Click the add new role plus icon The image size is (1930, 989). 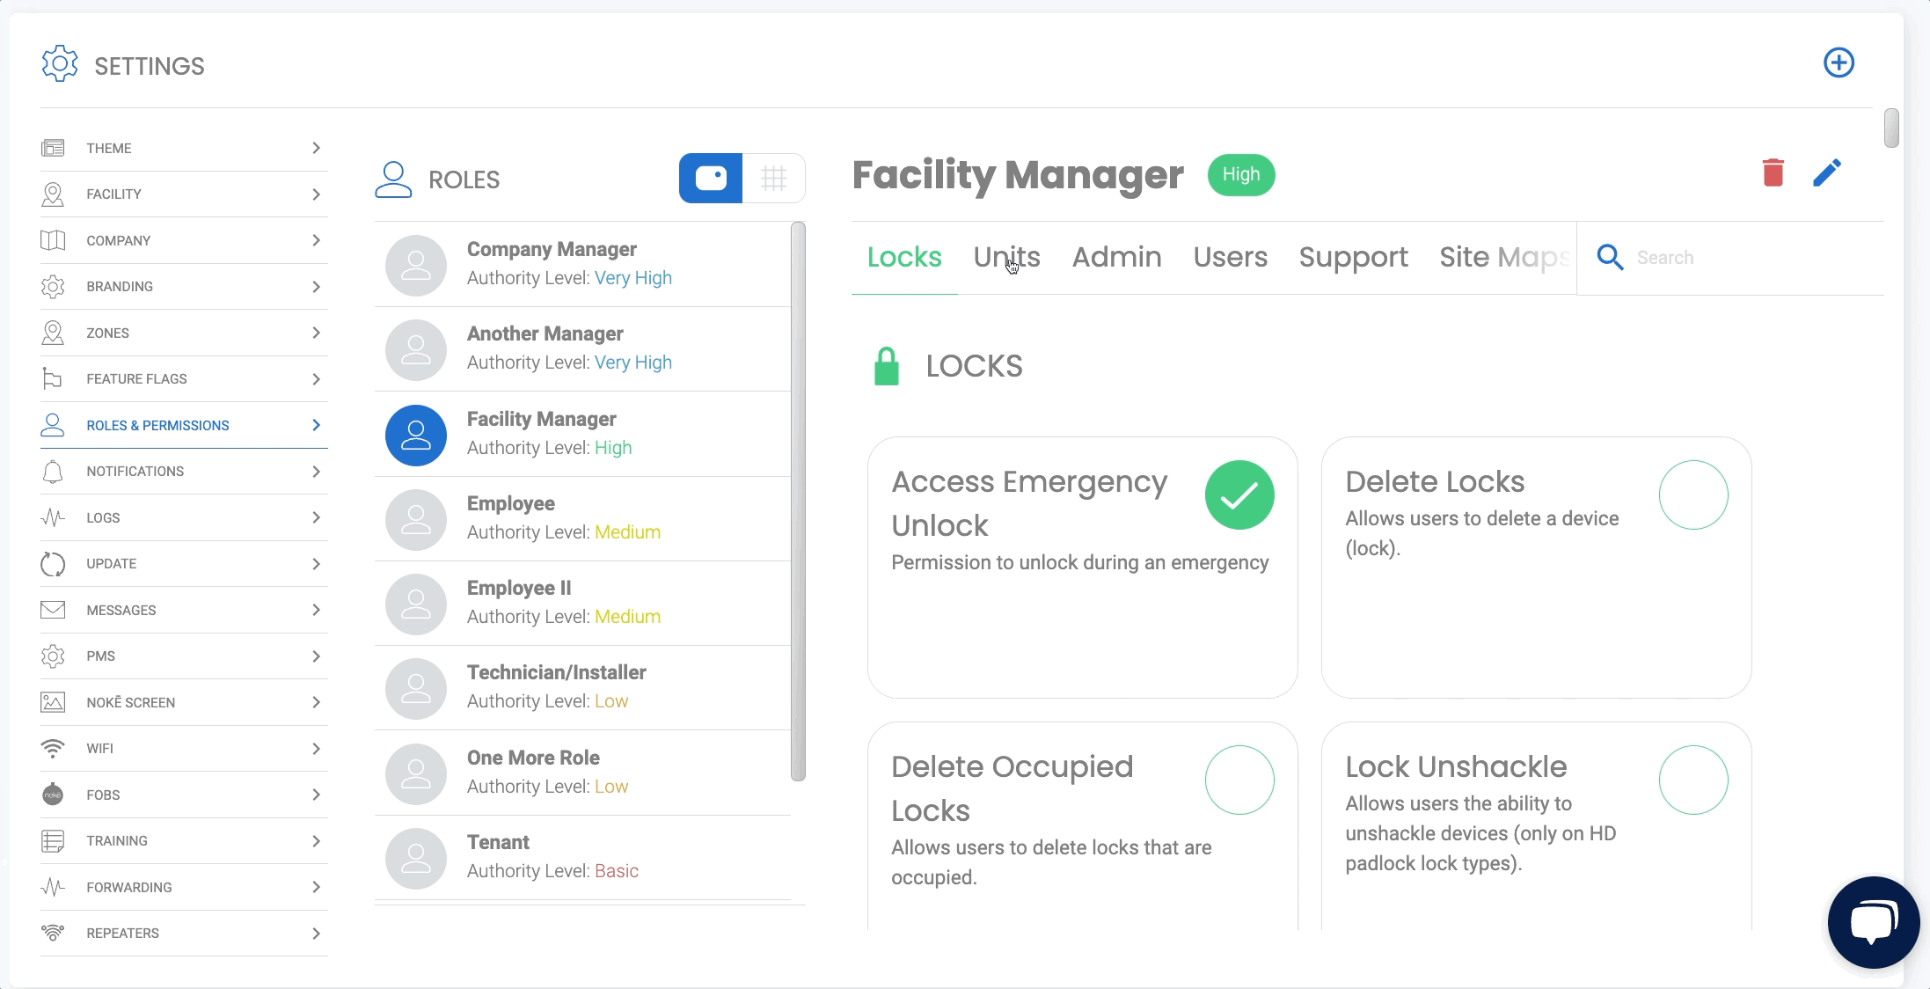1839,62
